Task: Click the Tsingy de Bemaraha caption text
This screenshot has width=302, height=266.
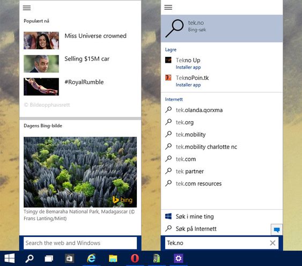Action: 79,215
